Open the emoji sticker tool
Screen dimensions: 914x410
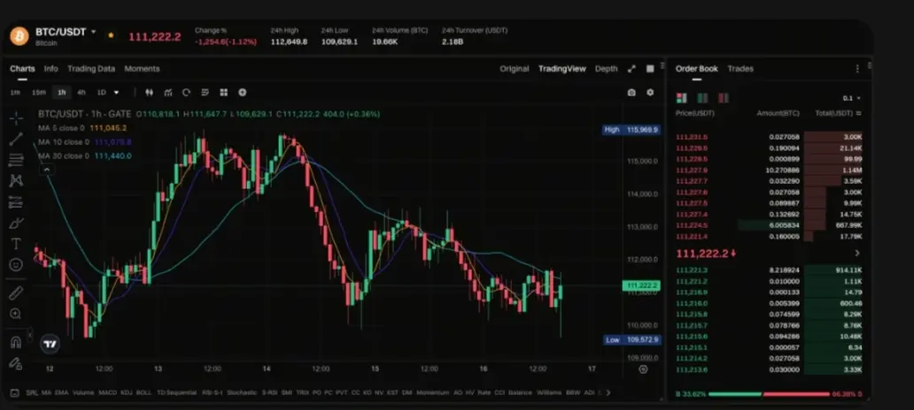(16, 264)
